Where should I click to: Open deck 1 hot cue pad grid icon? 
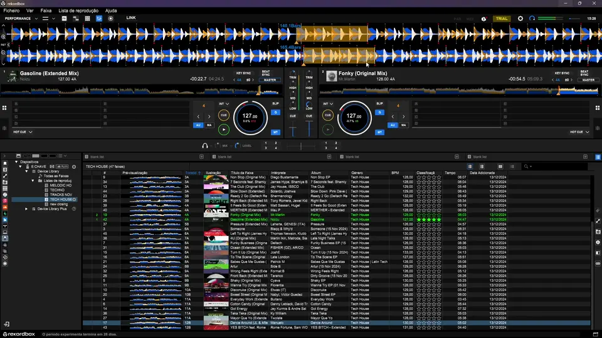pyautogui.click(x=4, y=108)
